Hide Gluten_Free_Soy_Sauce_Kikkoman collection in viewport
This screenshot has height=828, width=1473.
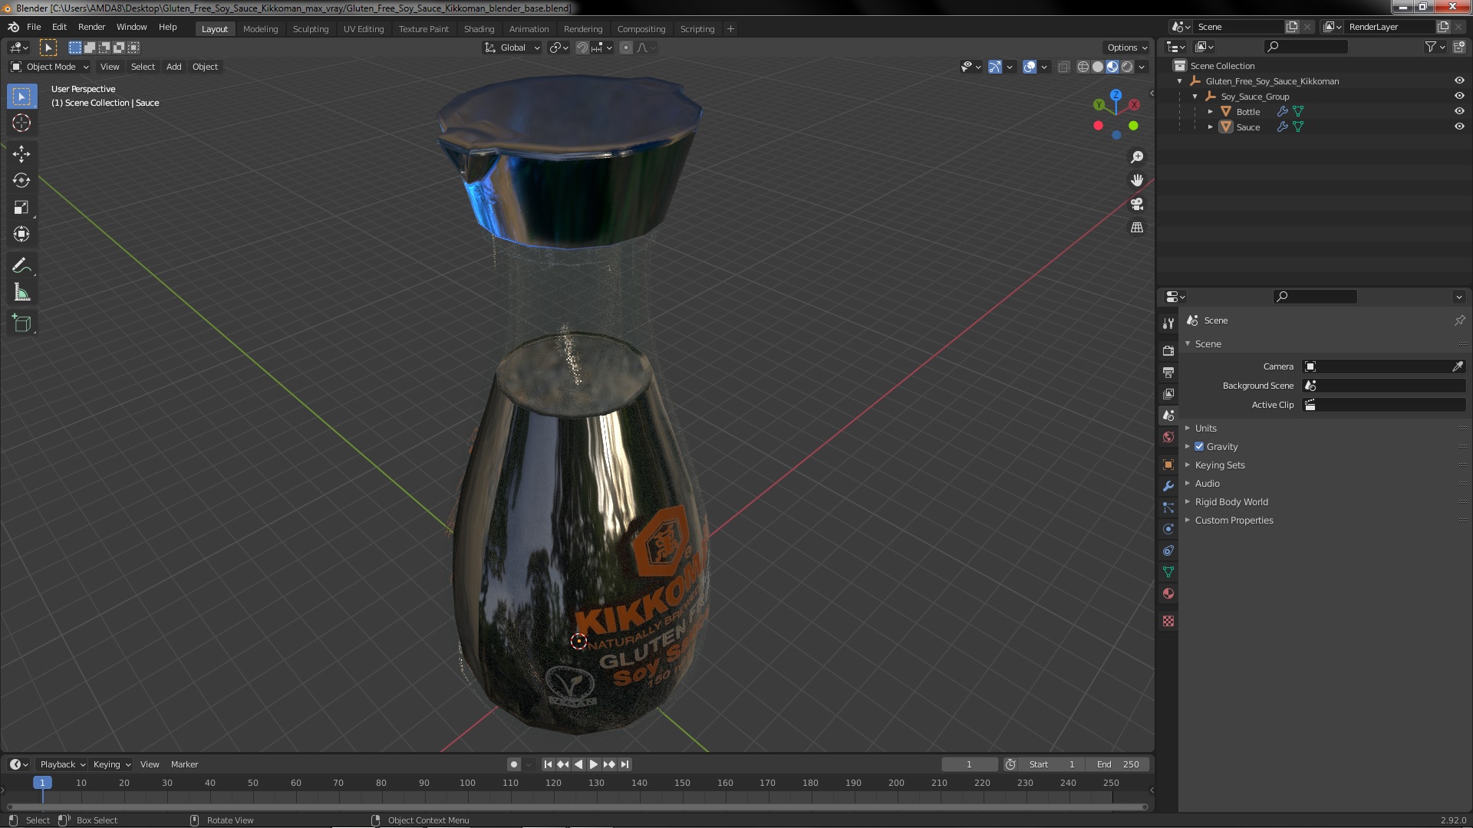pos(1459,80)
